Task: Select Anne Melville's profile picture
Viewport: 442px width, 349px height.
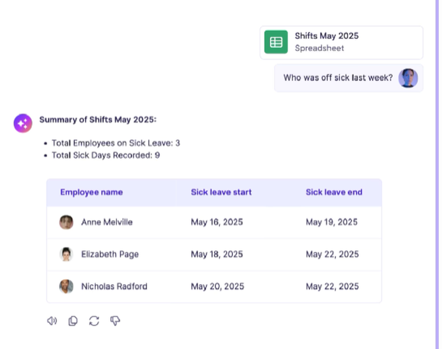Action: point(66,222)
